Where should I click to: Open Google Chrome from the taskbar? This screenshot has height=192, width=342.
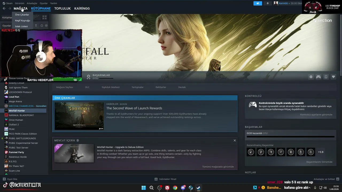click(175, 188)
